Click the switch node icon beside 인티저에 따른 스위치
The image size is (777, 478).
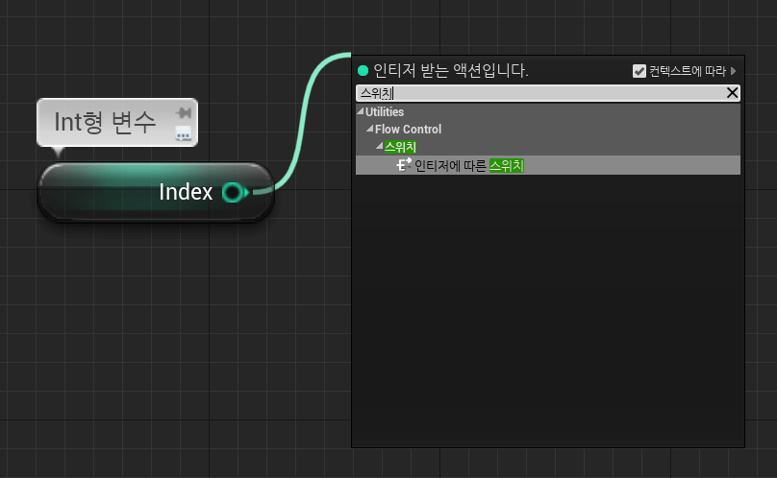(x=404, y=165)
